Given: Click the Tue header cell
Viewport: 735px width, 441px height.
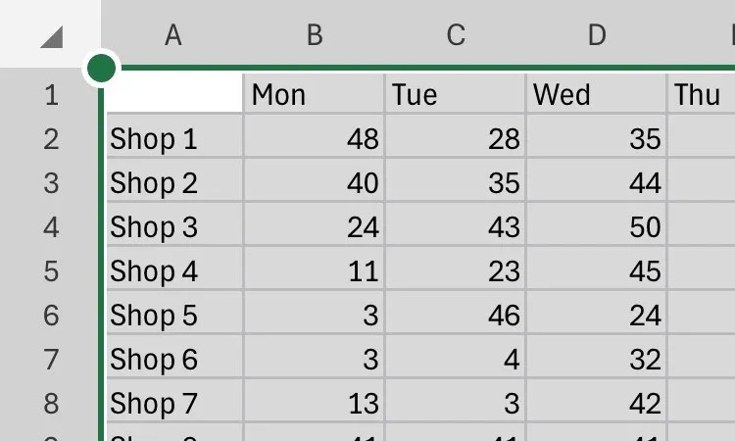Looking at the screenshot, I should [x=455, y=95].
